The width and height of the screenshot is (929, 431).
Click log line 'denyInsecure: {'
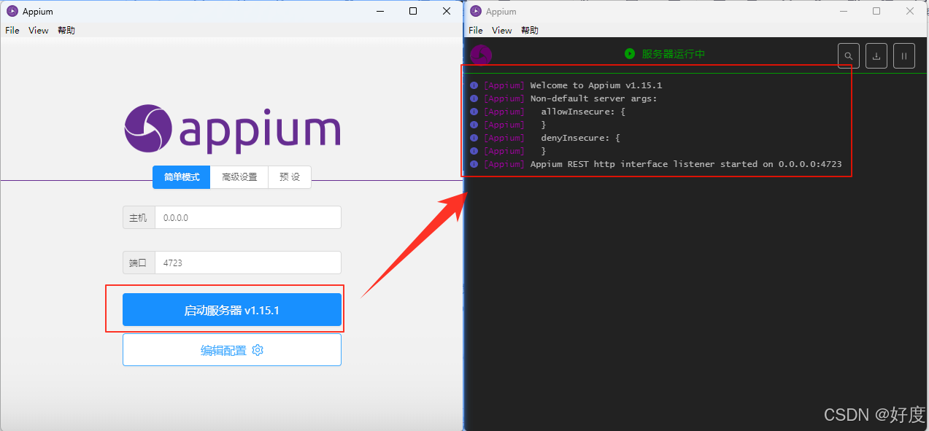(x=580, y=138)
